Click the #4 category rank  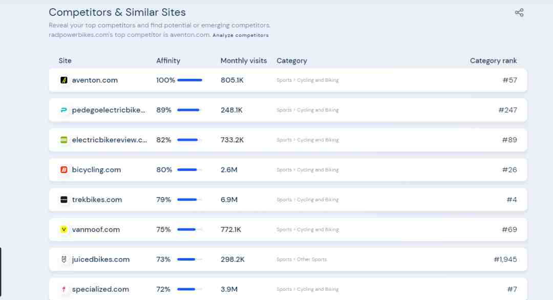click(x=512, y=200)
